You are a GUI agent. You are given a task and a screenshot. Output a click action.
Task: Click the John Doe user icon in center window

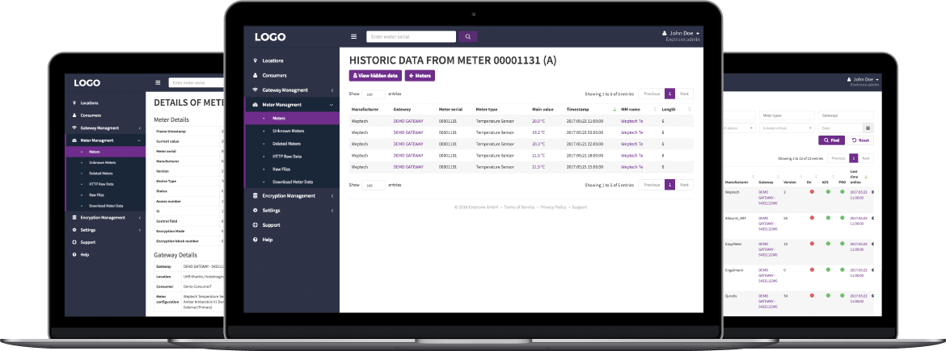click(x=665, y=33)
